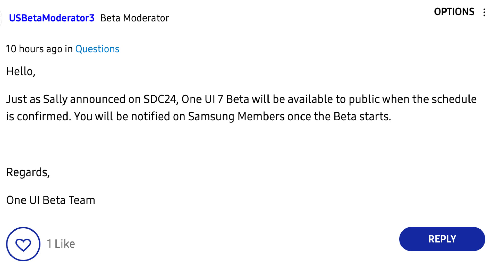This screenshot has width=491, height=276.
Task: Click the Hello greeting line
Action: 20,71
